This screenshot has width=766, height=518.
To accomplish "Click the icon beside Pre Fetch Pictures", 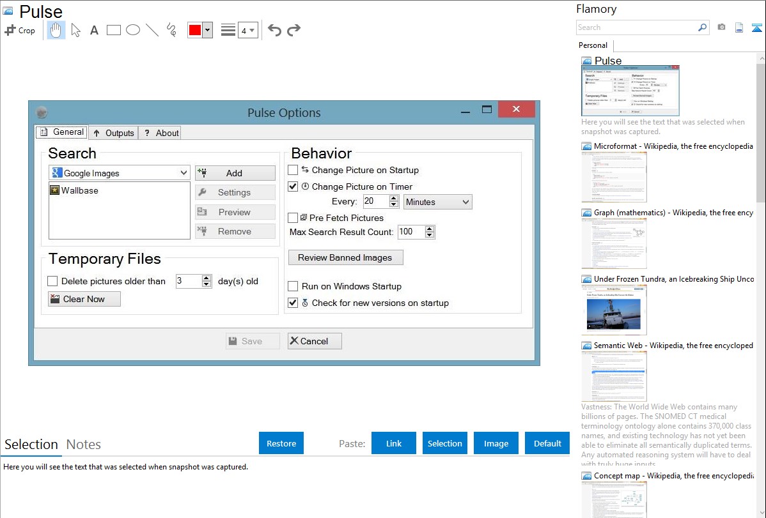I will (303, 217).
